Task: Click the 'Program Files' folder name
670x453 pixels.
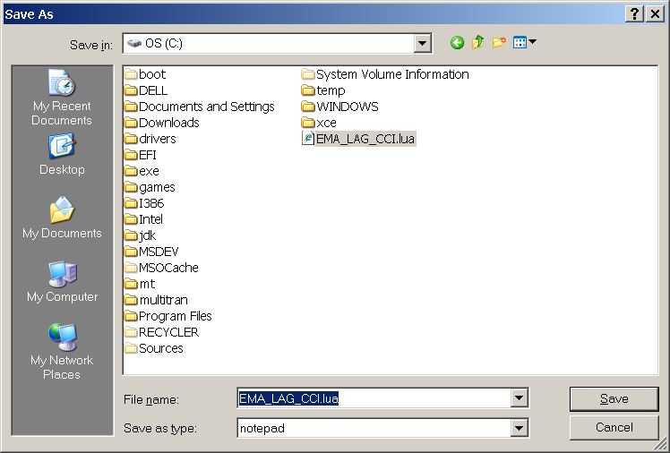Action: 176,316
